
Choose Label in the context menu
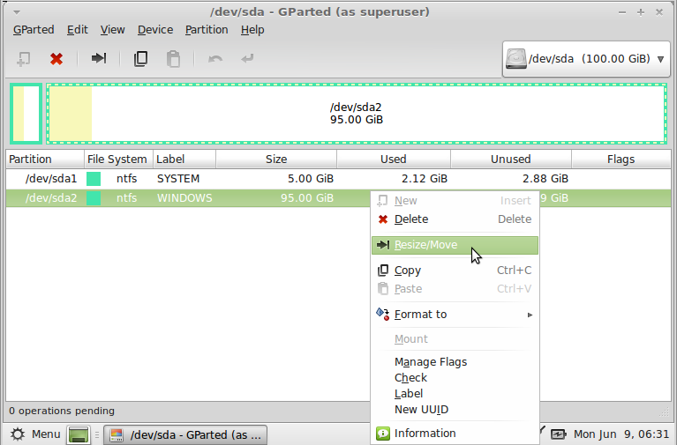pyautogui.click(x=455, y=394)
